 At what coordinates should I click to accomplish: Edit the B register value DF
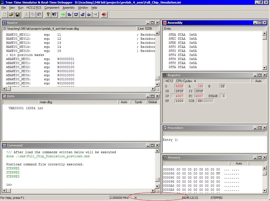click(222, 86)
